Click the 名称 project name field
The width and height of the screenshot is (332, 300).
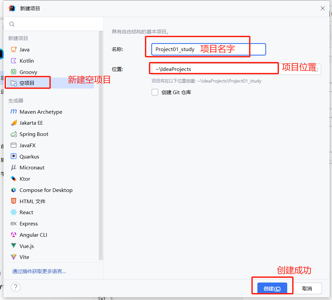208,49
